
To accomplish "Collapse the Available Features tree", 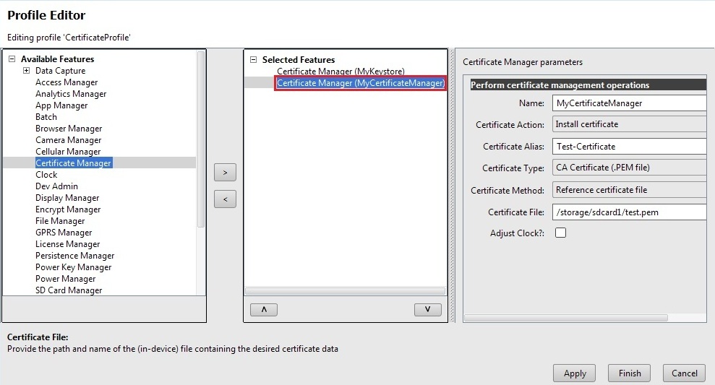I will [12, 59].
